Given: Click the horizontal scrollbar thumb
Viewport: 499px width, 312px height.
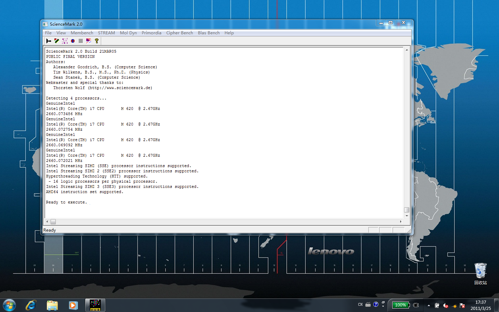Looking at the screenshot, I should [53, 222].
